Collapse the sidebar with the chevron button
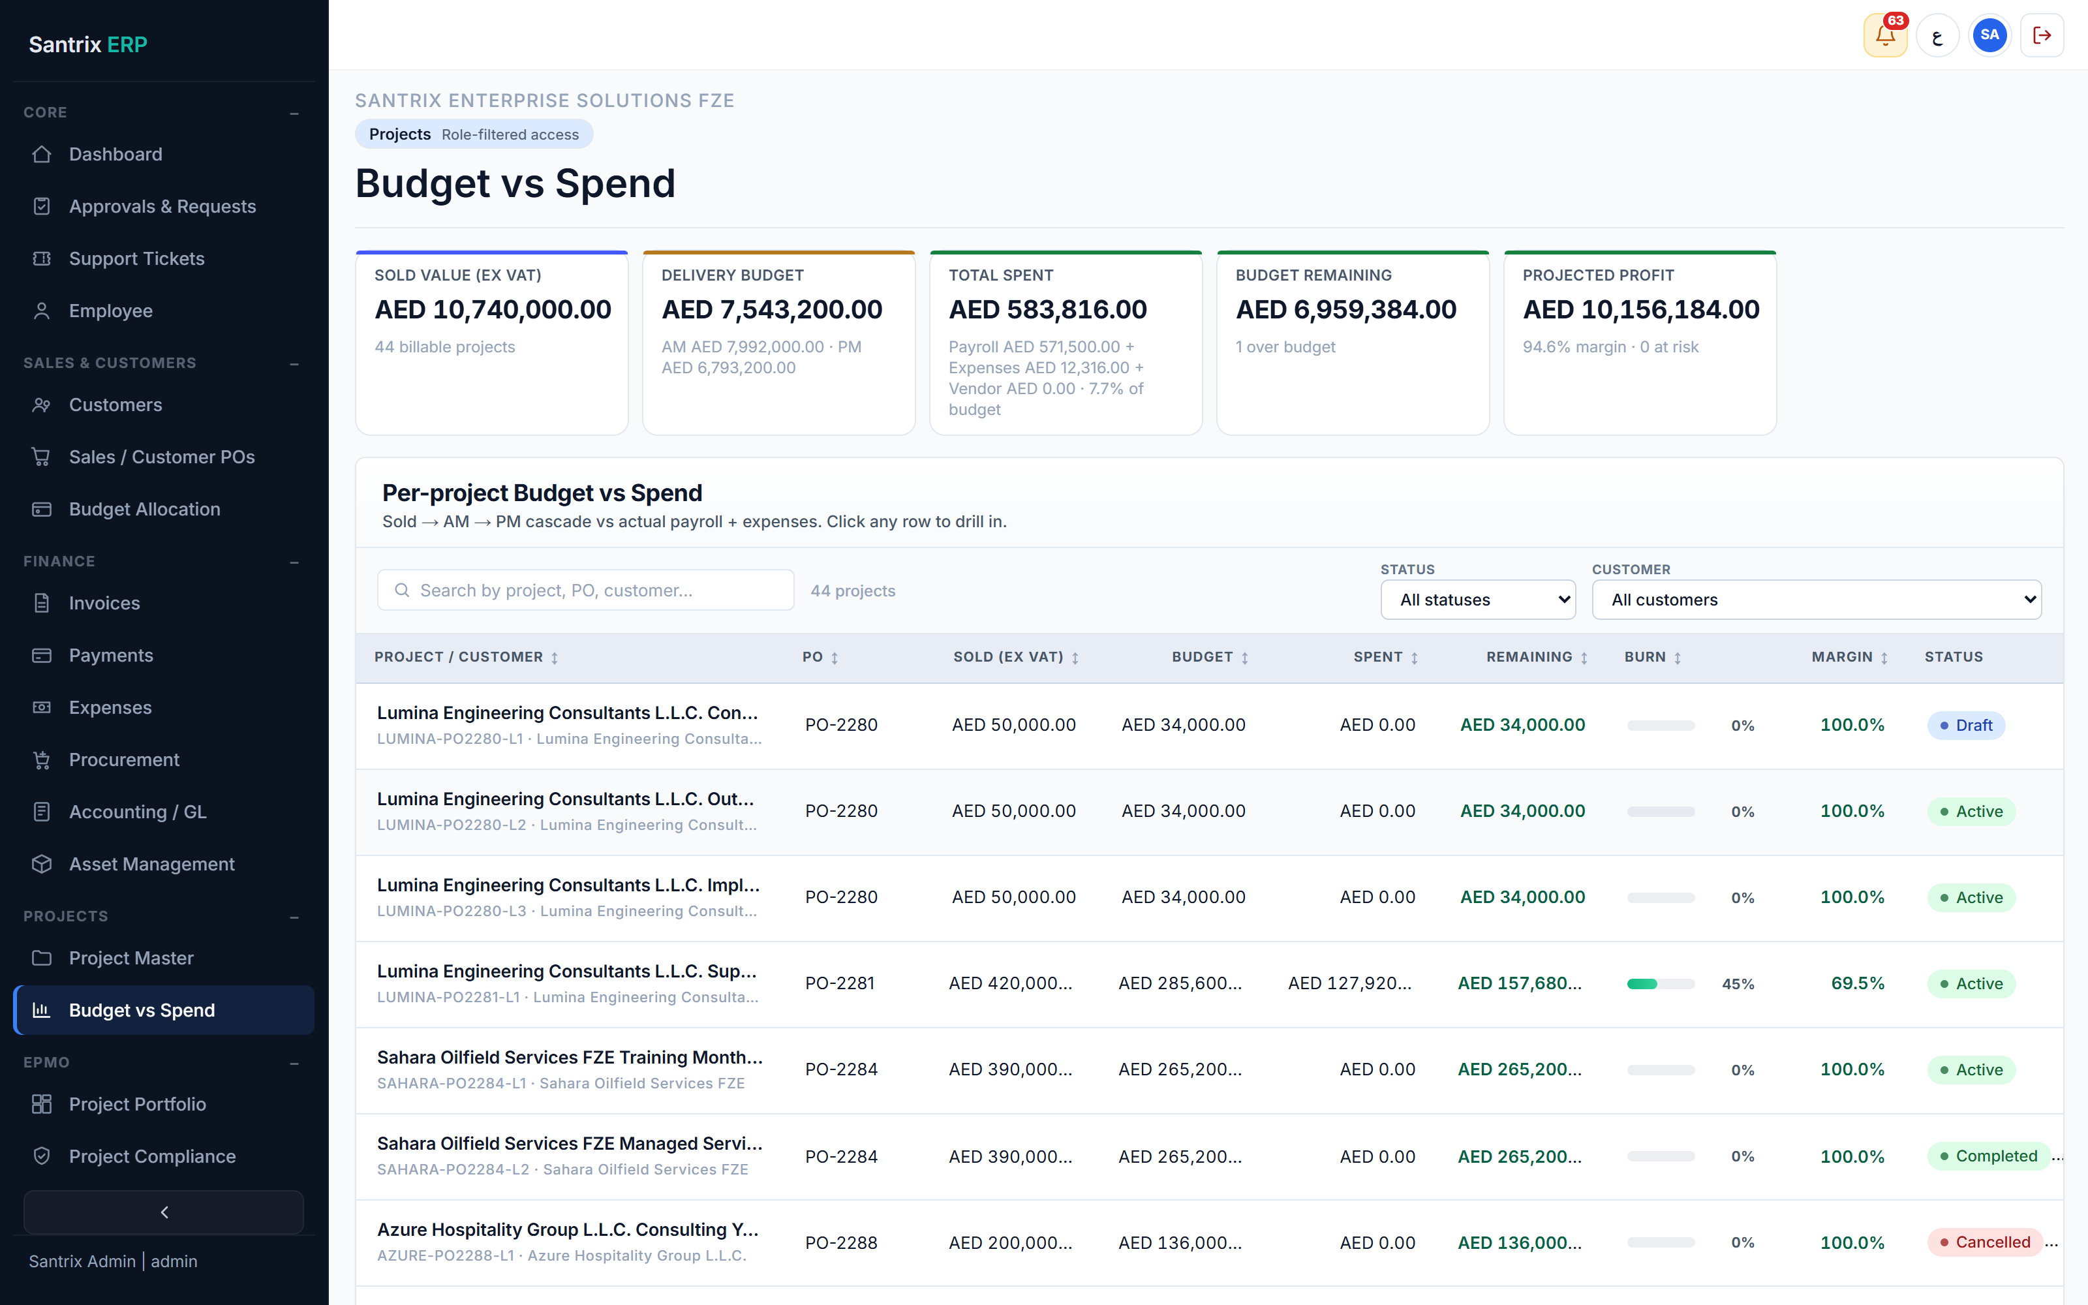 (164, 1212)
